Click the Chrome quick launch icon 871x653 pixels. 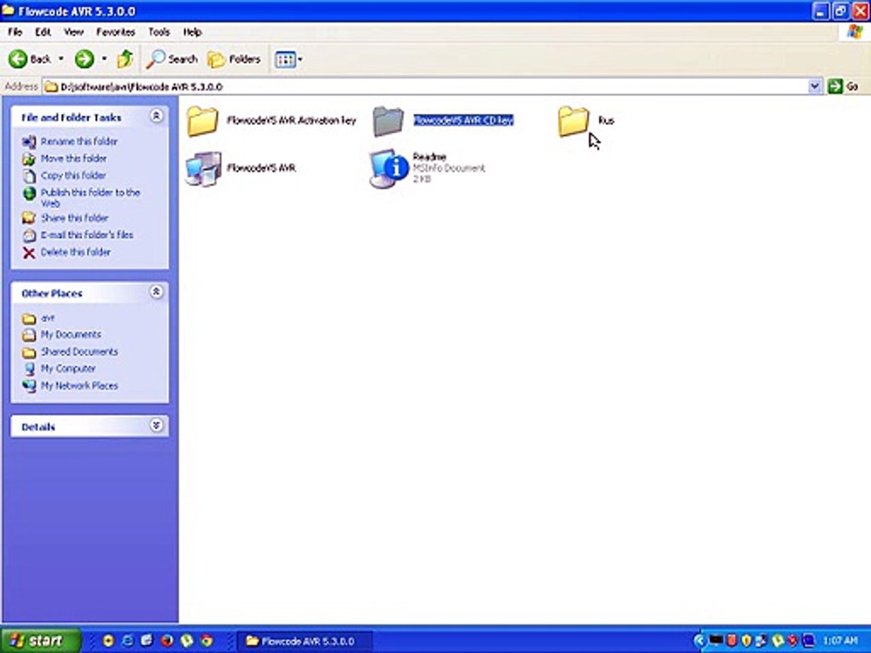(x=206, y=640)
